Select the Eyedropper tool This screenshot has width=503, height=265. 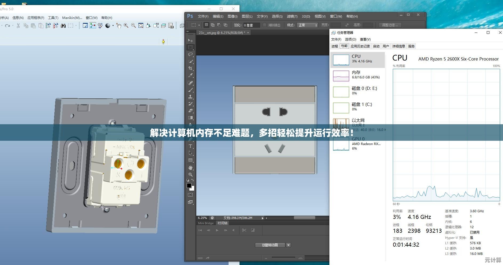pyautogui.click(x=190, y=75)
